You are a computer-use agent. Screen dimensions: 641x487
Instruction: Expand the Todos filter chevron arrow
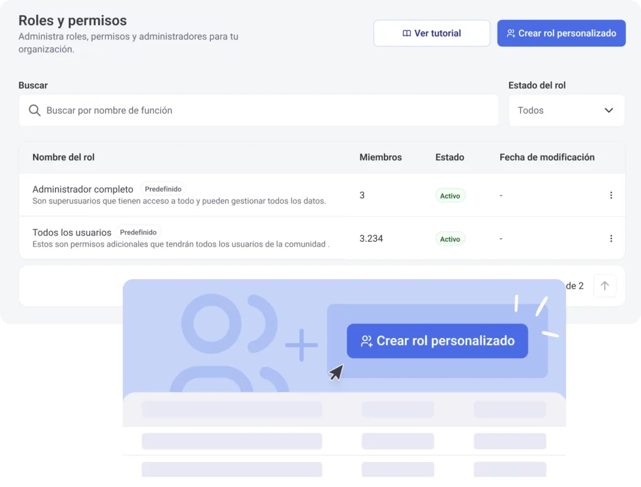tap(608, 110)
